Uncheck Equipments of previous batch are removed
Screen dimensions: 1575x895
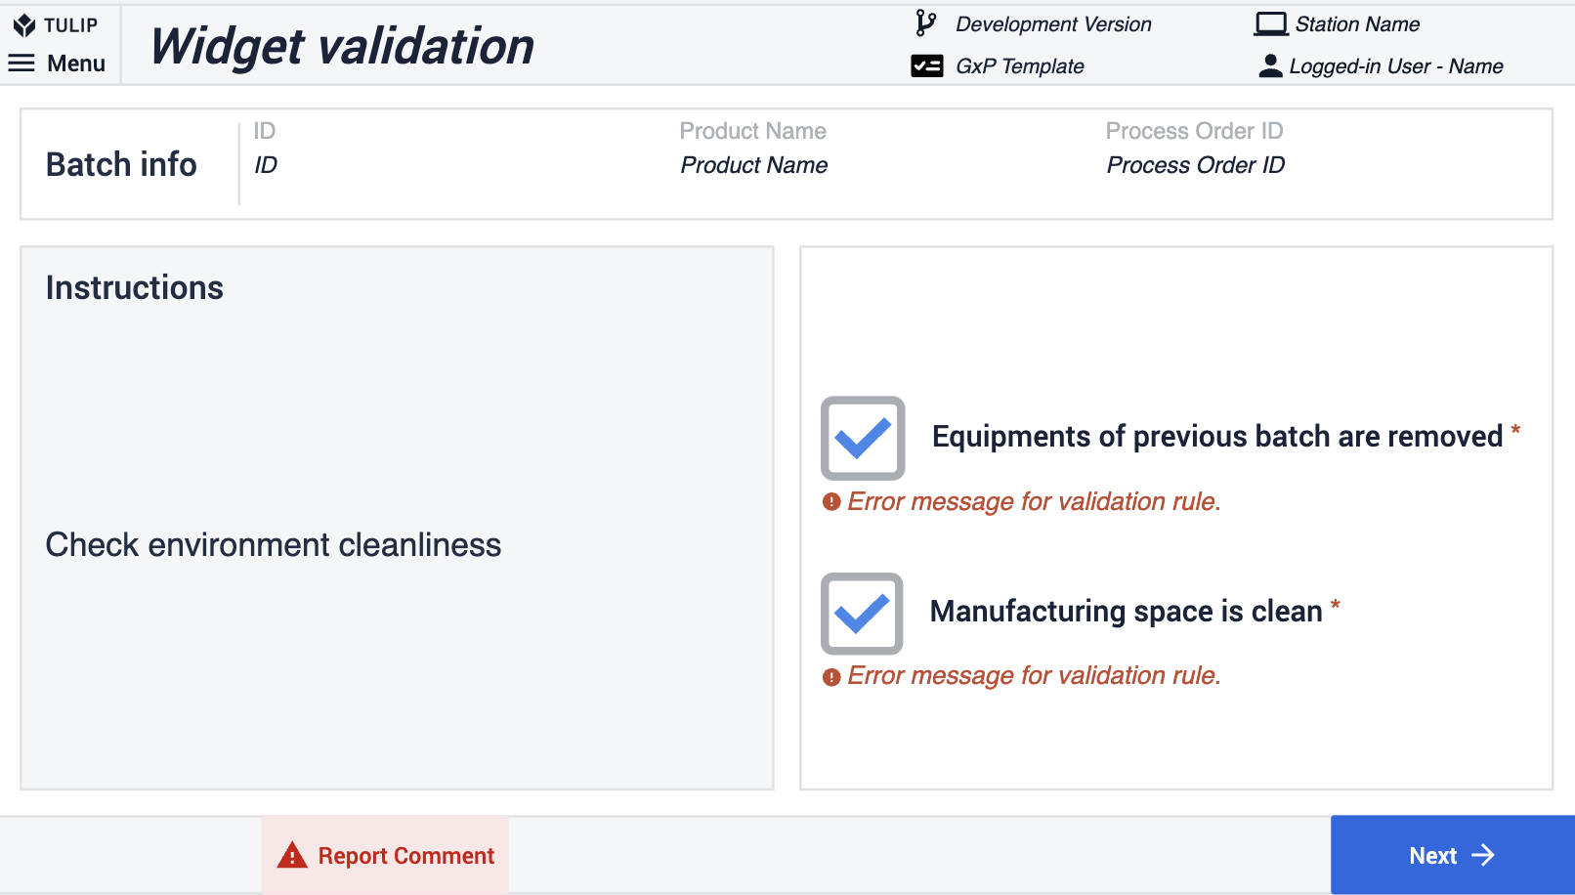click(x=863, y=438)
